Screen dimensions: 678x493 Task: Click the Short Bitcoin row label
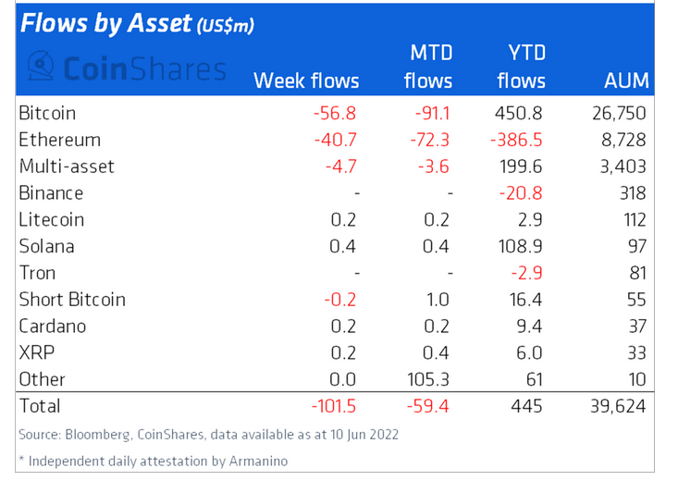[71, 300]
